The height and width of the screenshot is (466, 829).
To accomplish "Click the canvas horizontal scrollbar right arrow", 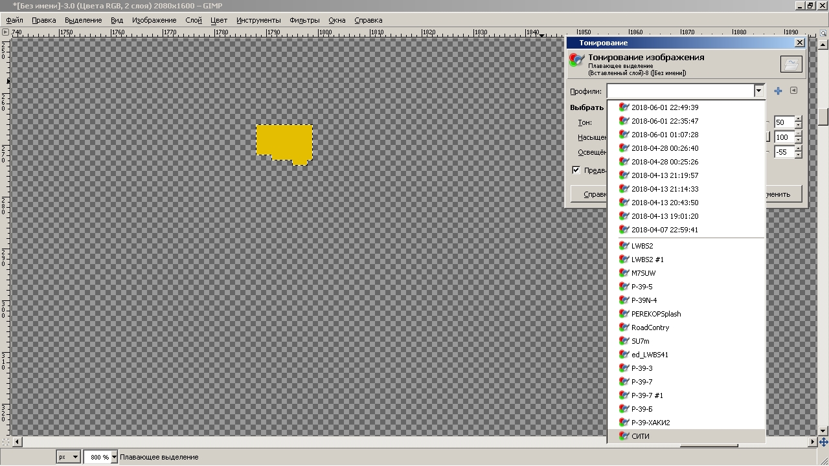I will pos(813,442).
